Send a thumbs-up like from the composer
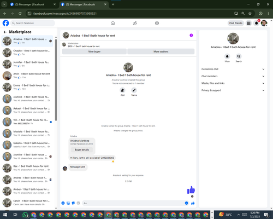Screen dimensions: 273x219 [193, 203]
